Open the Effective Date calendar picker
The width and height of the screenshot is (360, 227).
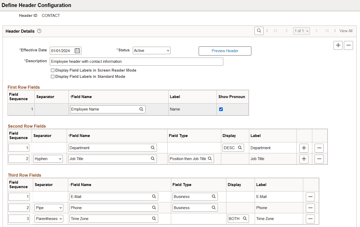[x=77, y=51]
